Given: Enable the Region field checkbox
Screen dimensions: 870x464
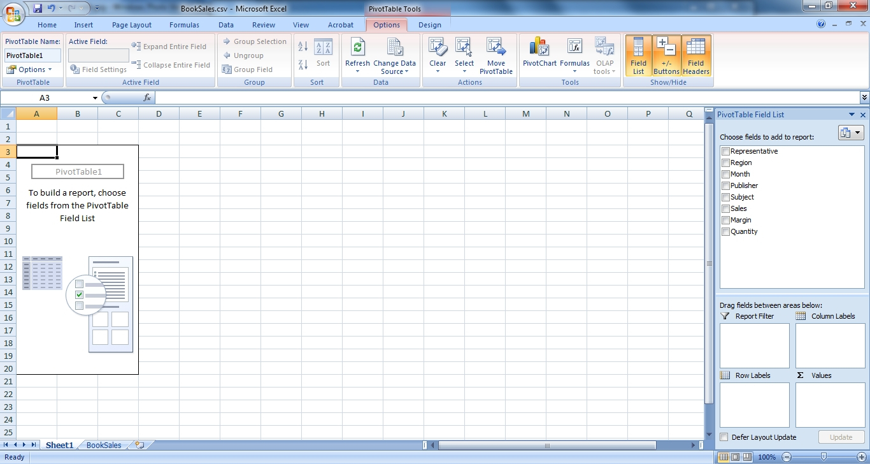Looking at the screenshot, I should click(725, 163).
